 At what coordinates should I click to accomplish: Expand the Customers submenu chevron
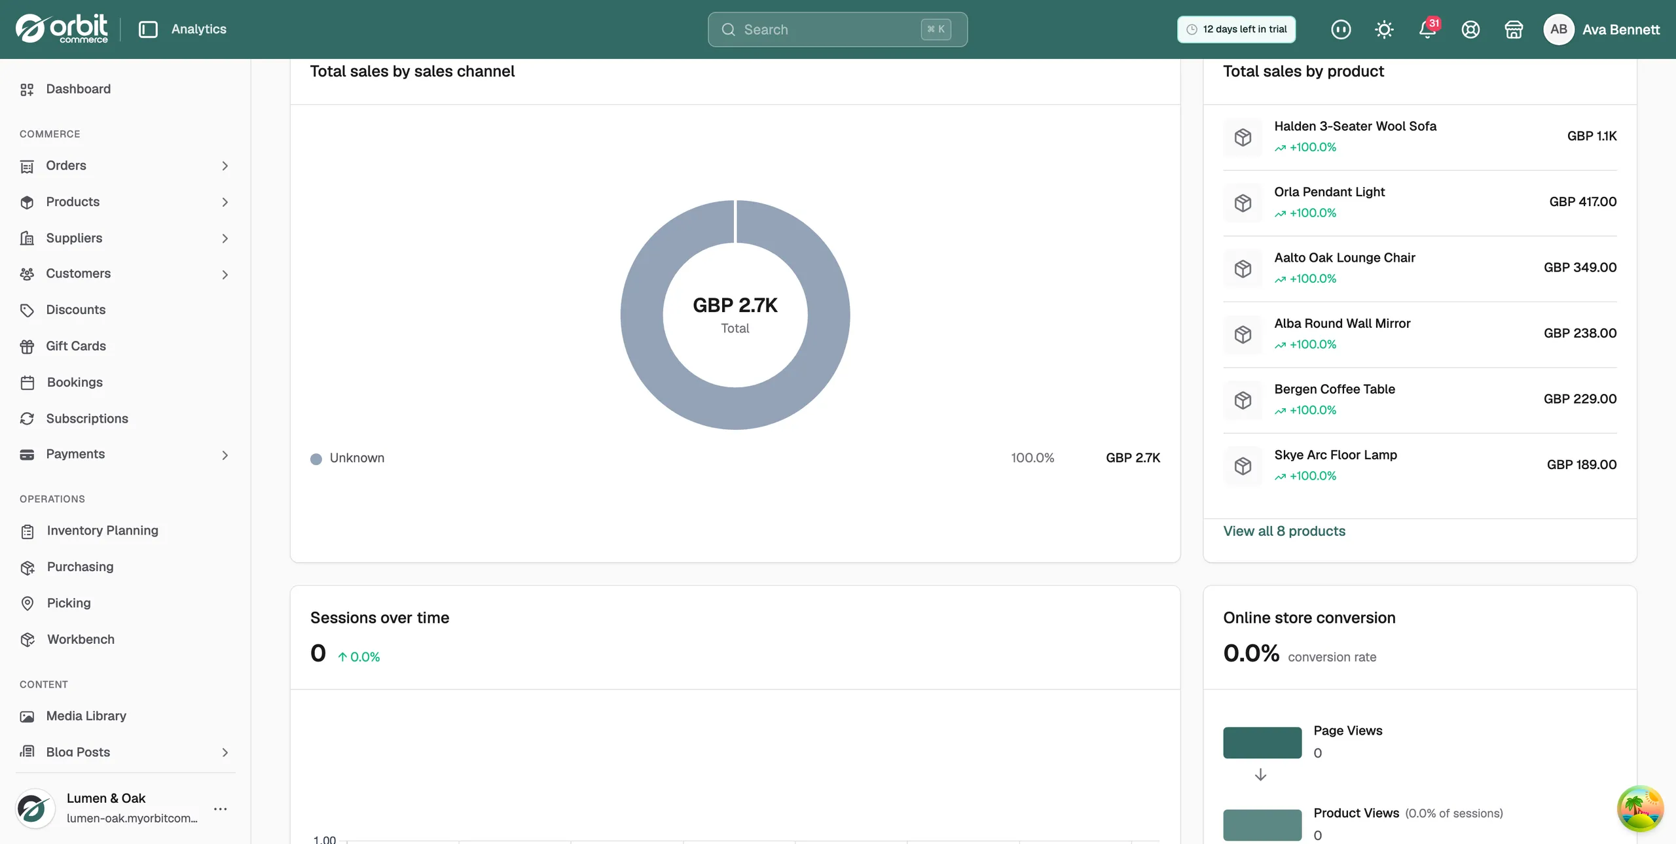click(225, 275)
